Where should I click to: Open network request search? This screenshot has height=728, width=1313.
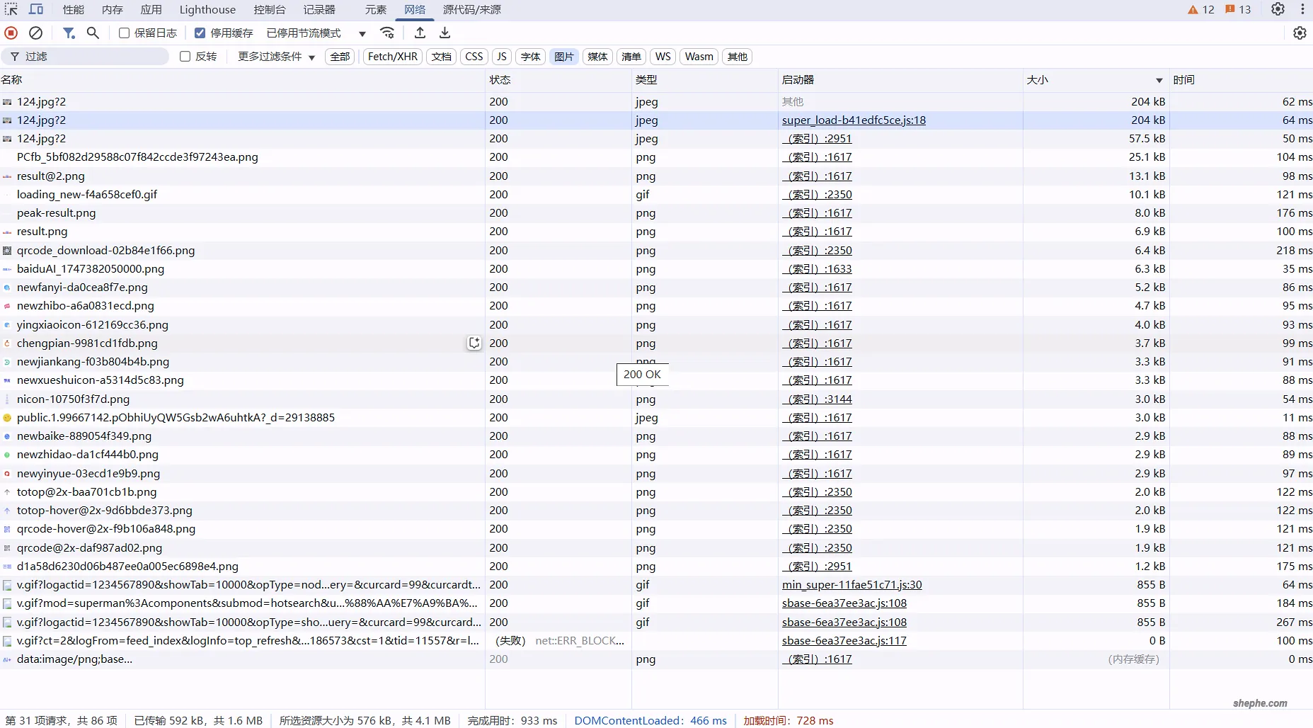click(93, 33)
